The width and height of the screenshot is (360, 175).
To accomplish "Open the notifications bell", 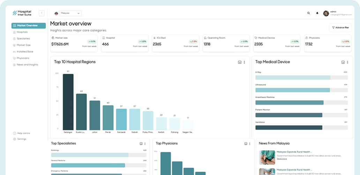I will click(x=317, y=13).
